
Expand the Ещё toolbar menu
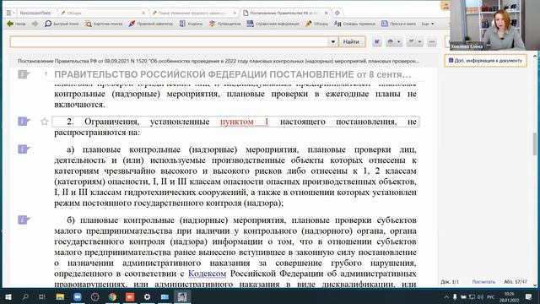click(428, 24)
